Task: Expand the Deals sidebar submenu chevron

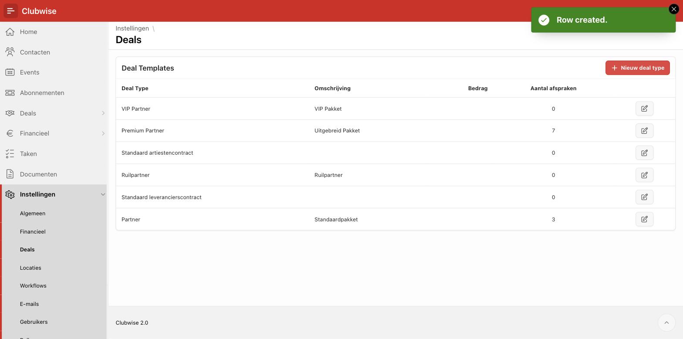Action: tap(103, 113)
